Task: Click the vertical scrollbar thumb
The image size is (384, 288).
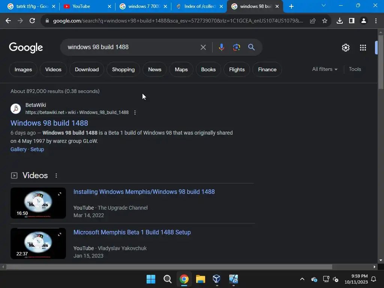Action: point(381,62)
